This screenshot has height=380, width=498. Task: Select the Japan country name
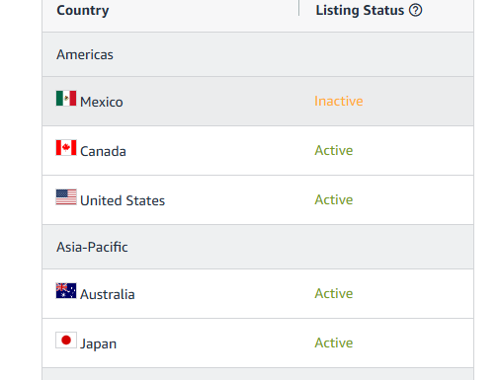(98, 344)
